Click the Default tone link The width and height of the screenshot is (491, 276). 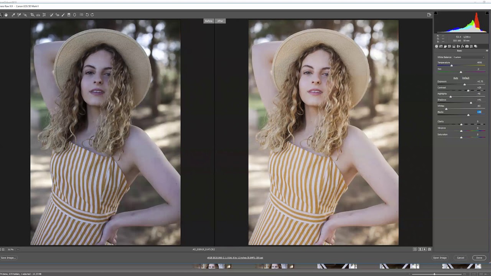(466, 78)
